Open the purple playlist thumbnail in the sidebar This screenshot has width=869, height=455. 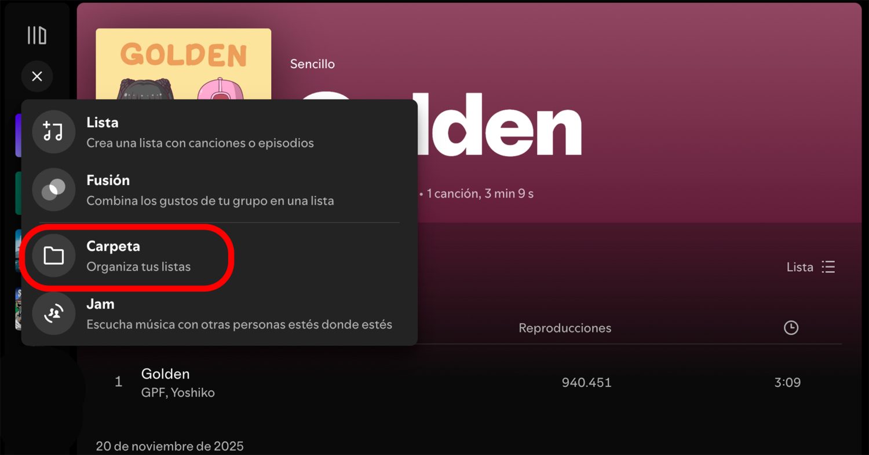point(18,135)
